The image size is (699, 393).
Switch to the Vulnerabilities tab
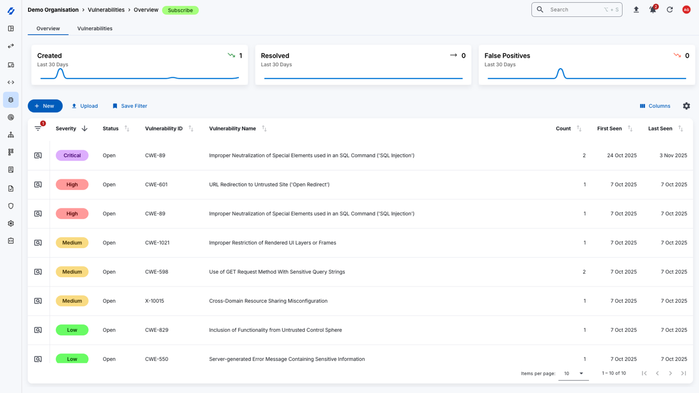pyautogui.click(x=95, y=28)
